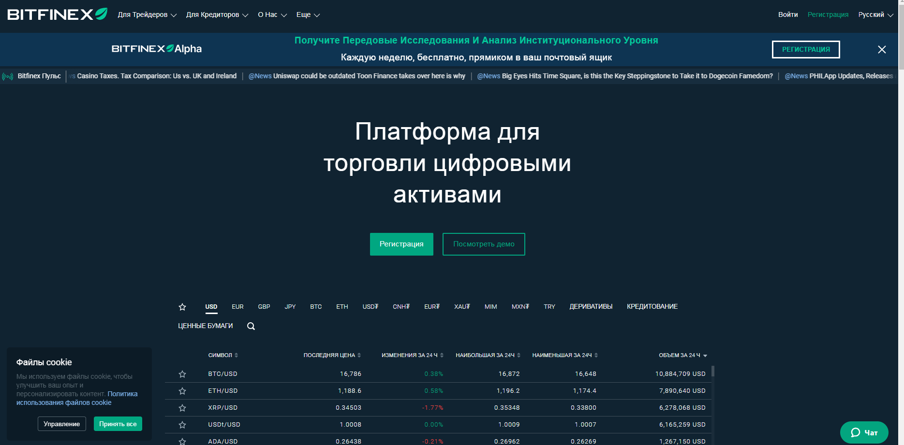
Task: Favorite the XRP/USD pair star
Action: pyautogui.click(x=182, y=408)
